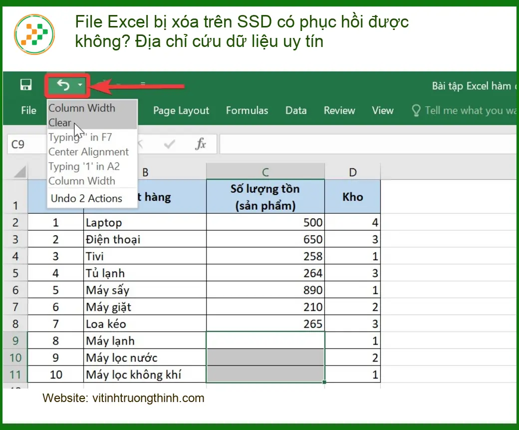The width and height of the screenshot is (519, 430).
Task: Click the Loa kéo cell
Action: coord(145,324)
